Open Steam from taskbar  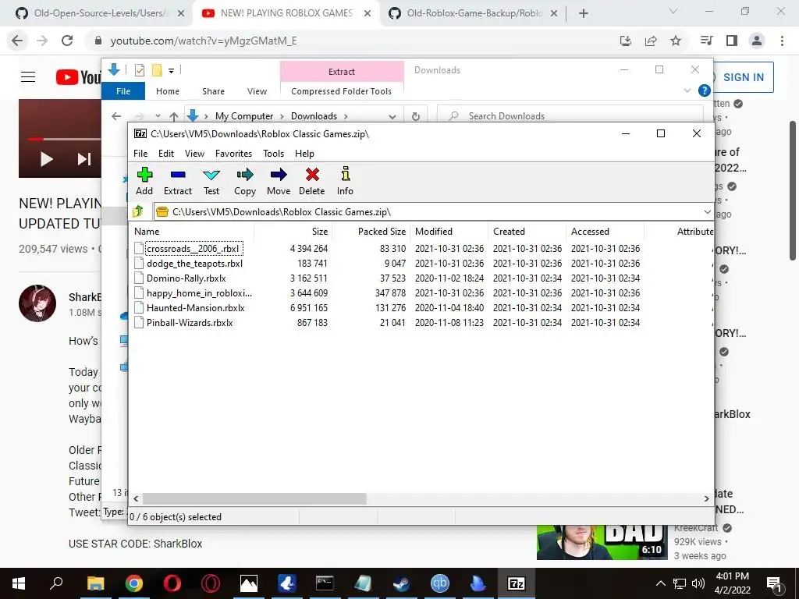pyautogui.click(x=401, y=583)
